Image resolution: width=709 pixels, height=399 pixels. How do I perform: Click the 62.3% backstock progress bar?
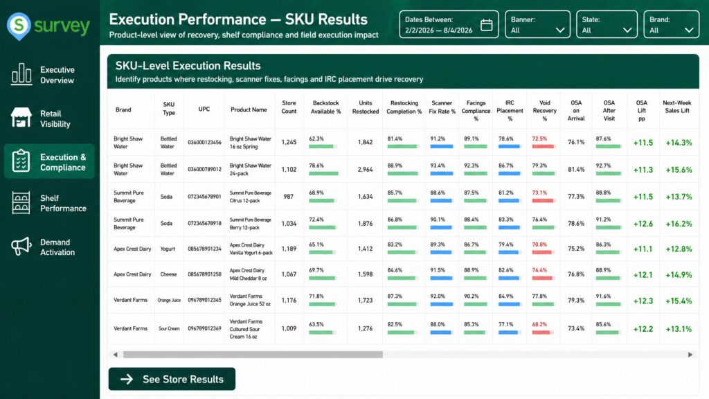click(x=323, y=146)
